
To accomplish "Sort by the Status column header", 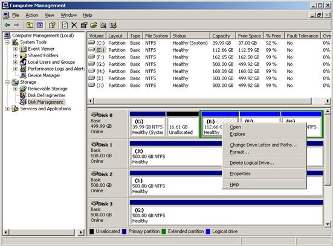I will point(190,36).
